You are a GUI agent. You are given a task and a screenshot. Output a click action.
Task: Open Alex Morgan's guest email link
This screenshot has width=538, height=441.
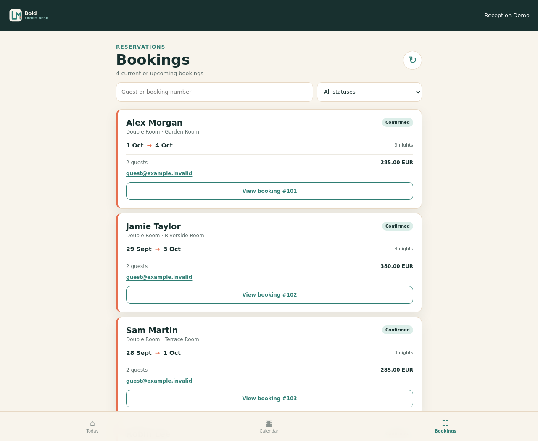pyautogui.click(x=159, y=173)
